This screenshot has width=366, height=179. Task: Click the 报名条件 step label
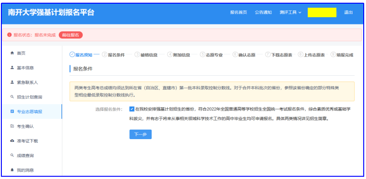point(116,55)
